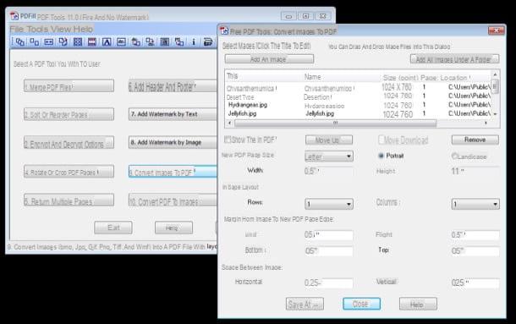Open the Letter page size dropdown
516x324 pixels.
329,157
